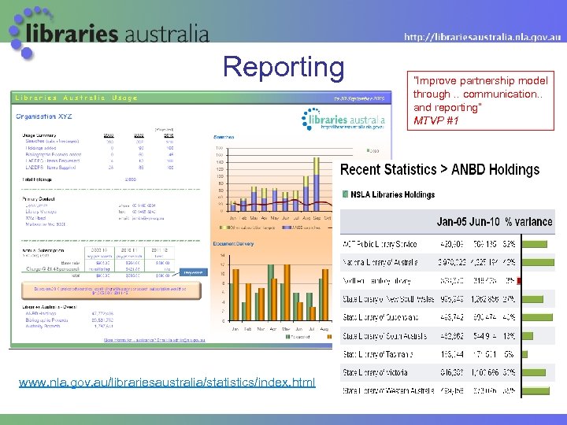Click the blue callout tag beside subscription table
The width and height of the screenshot is (567, 425).
(x=193, y=272)
